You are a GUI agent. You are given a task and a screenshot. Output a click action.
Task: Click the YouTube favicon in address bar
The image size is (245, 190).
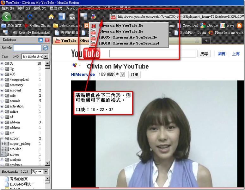(113, 16)
